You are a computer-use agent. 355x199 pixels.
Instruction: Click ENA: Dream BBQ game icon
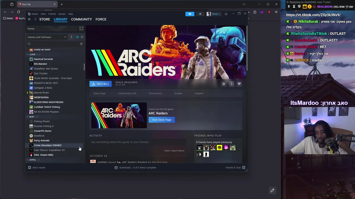pyautogui.click(x=31, y=155)
